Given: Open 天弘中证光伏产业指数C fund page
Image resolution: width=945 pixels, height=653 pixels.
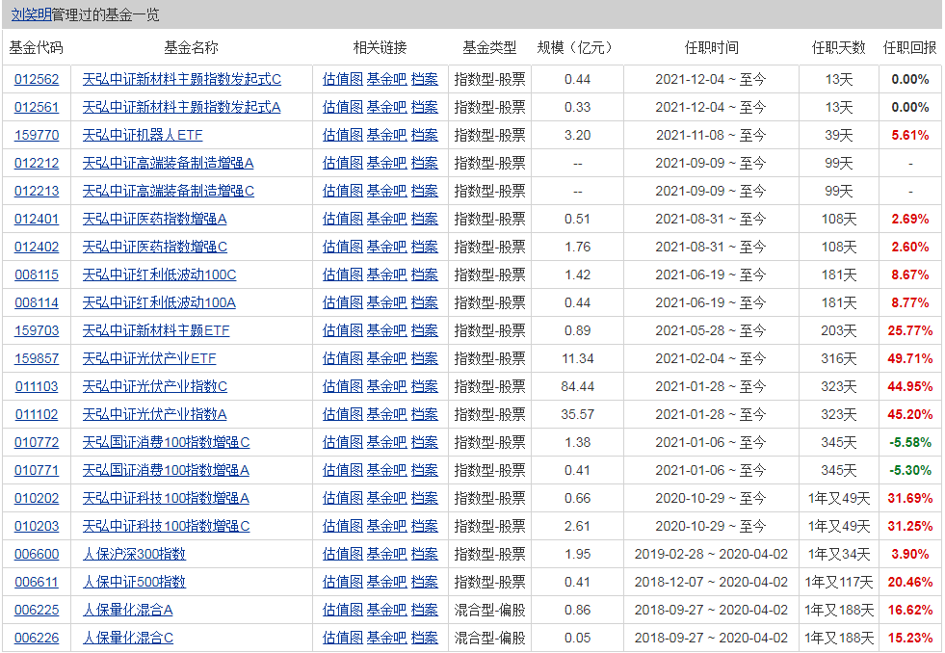Looking at the screenshot, I should coord(155,386).
